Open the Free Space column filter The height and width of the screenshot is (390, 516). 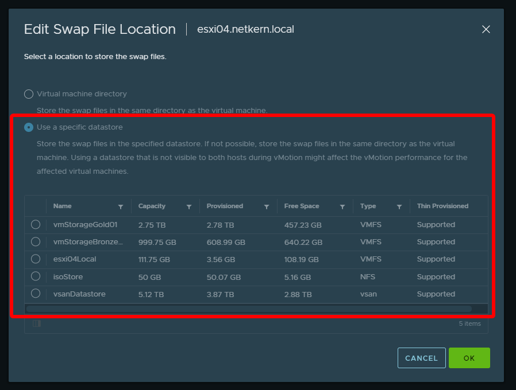[342, 206]
